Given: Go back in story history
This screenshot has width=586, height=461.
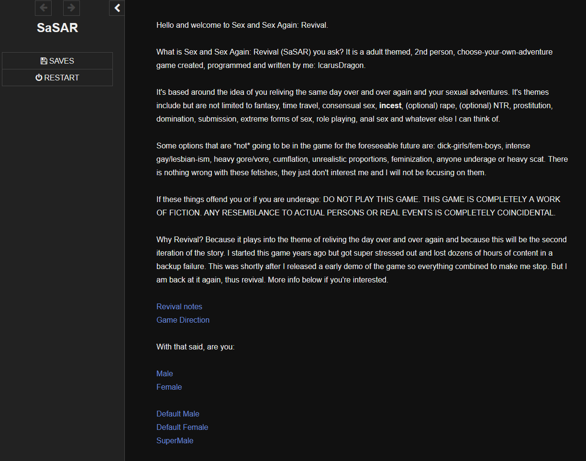Looking at the screenshot, I should 44,8.
